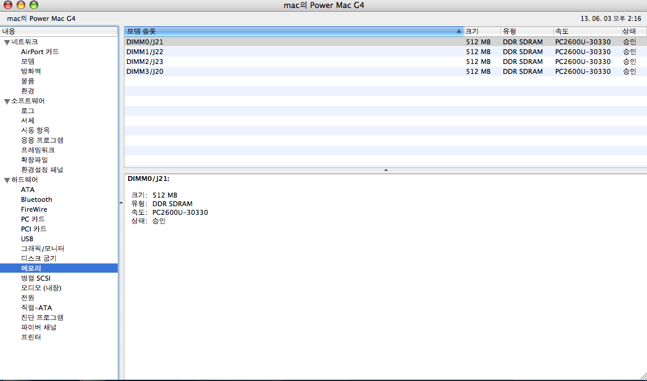The width and height of the screenshot is (647, 381).
Task: Collapse the 하드웨어 disclosure triangle
Action: coord(7,180)
